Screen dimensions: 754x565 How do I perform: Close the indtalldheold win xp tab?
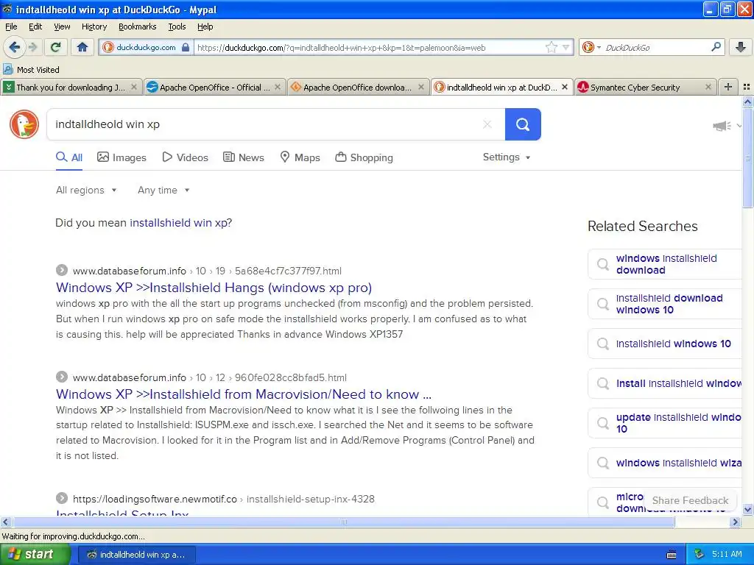[565, 87]
